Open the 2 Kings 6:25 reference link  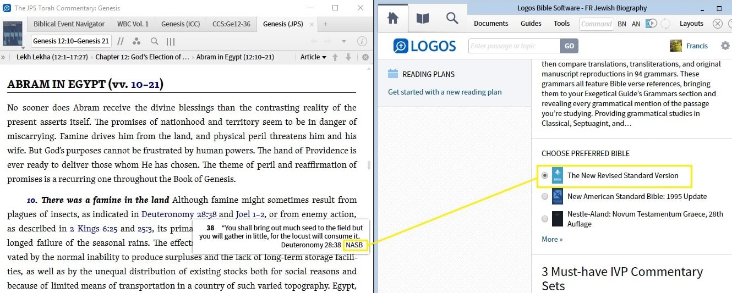click(94, 229)
